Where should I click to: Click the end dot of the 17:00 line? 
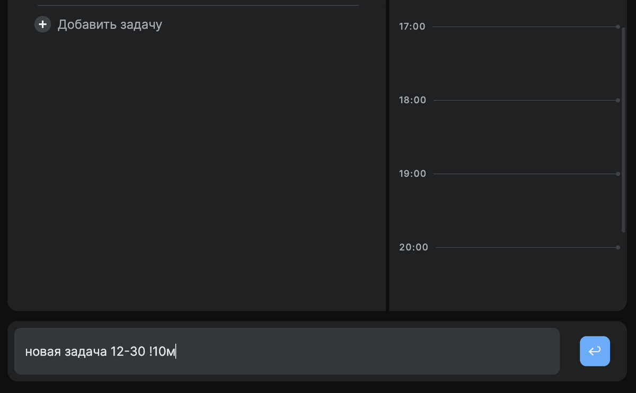[618, 26]
